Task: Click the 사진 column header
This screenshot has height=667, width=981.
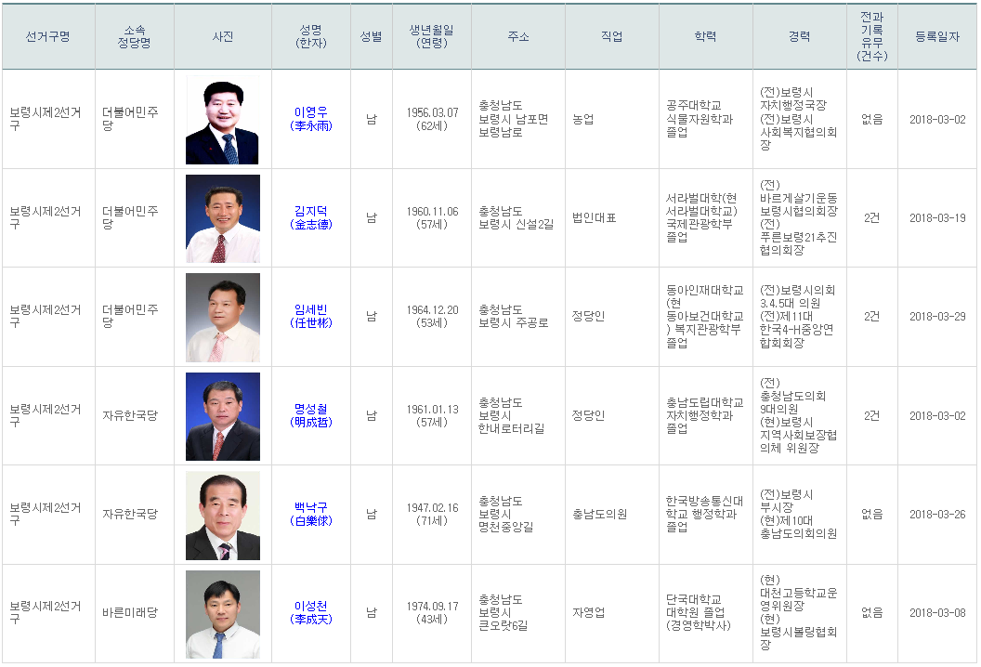Action: (x=223, y=36)
